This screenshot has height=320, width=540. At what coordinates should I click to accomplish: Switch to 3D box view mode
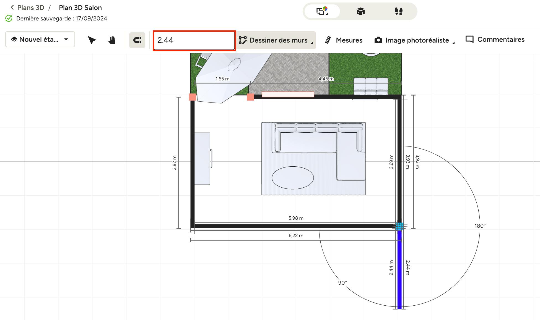[x=360, y=11]
